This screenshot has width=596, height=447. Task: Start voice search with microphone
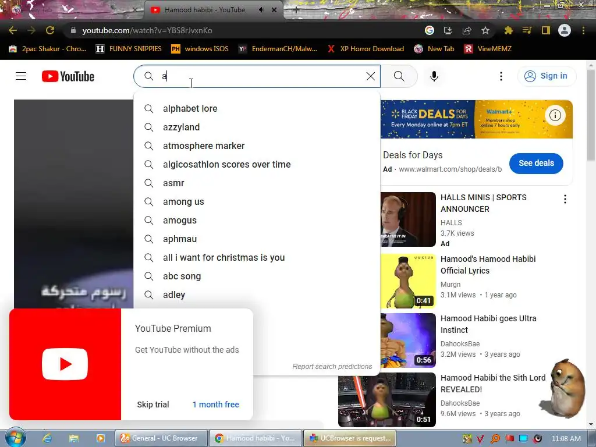tap(434, 76)
